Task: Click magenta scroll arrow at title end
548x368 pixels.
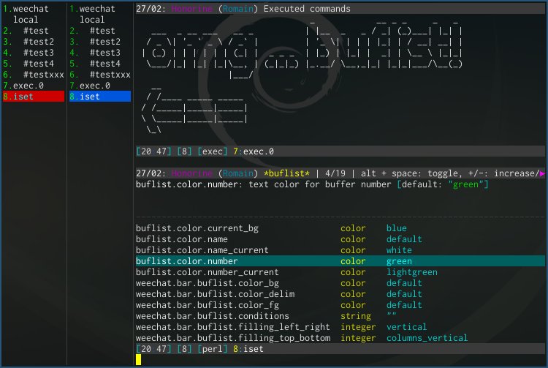Action: [542, 173]
